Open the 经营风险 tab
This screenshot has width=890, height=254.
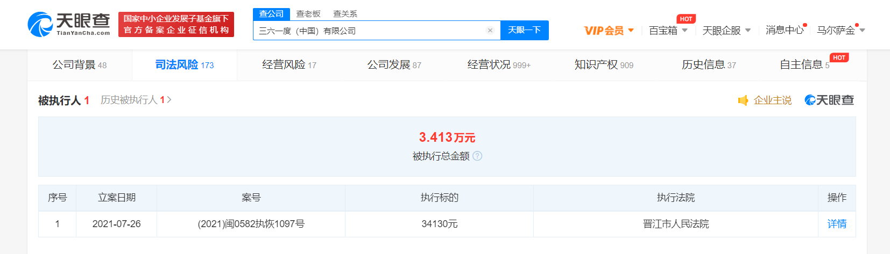[289, 65]
